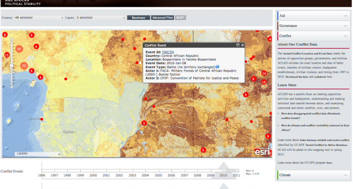Viewport: 353px width, 189px height.
Task: Click the chevron arrow on Aid row
Action: [345, 16]
